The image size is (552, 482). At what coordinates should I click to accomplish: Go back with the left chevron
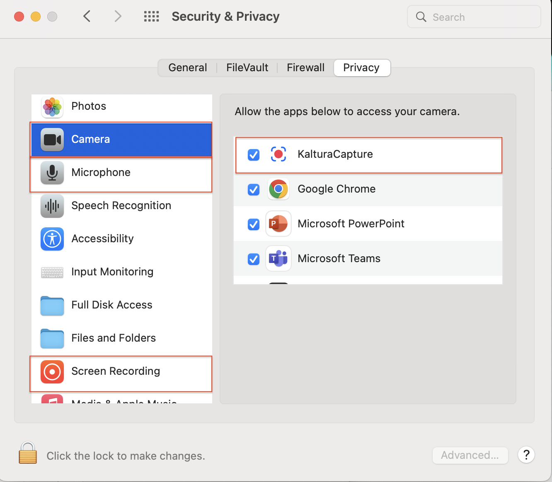[x=87, y=17]
